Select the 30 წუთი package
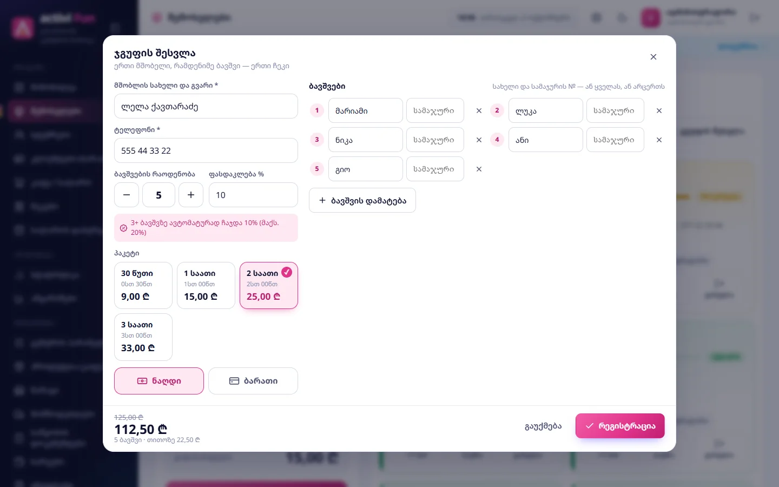 pyautogui.click(x=143, y=286)
